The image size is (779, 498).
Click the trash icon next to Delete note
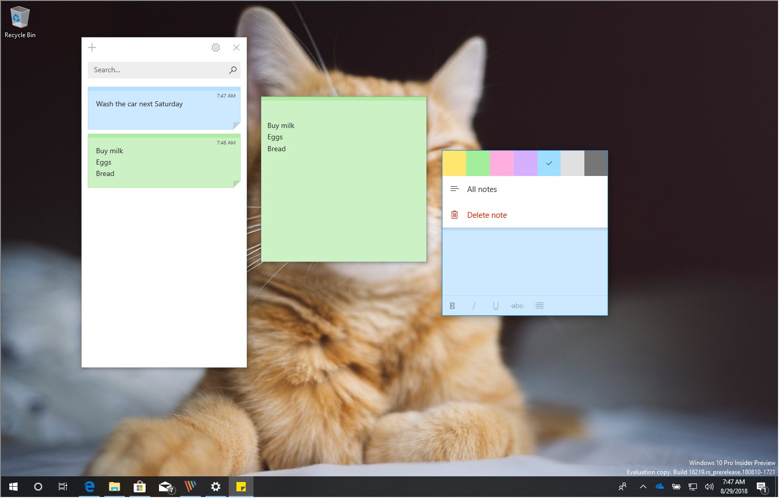tap(454, 215)
